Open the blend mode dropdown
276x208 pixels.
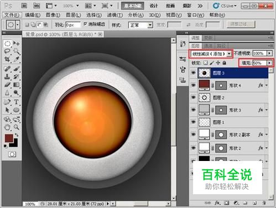click(229, 54)
